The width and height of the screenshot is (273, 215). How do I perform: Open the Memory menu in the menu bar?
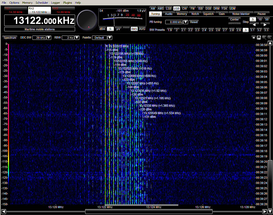[27, 3]
